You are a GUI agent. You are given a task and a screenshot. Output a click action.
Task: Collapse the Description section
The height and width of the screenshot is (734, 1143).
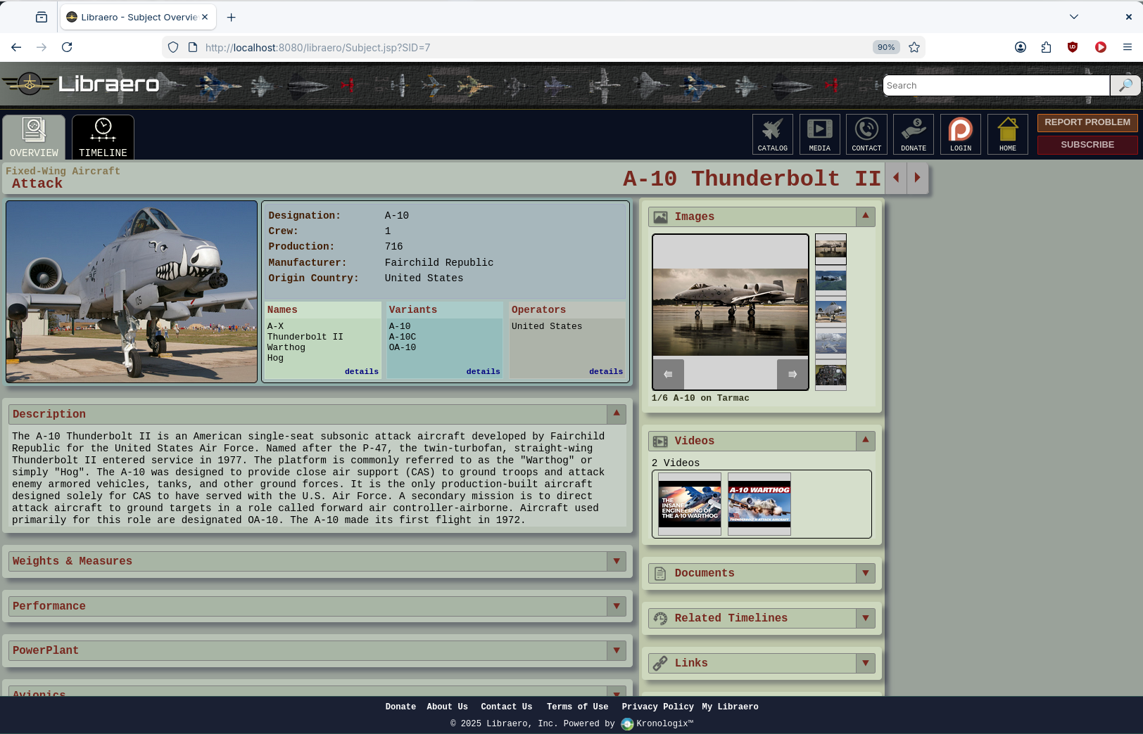click(x=617, y=413)
